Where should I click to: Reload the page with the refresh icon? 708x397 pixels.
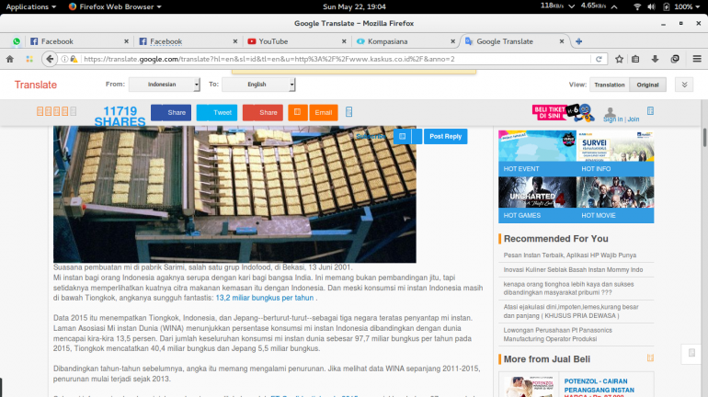599,59
